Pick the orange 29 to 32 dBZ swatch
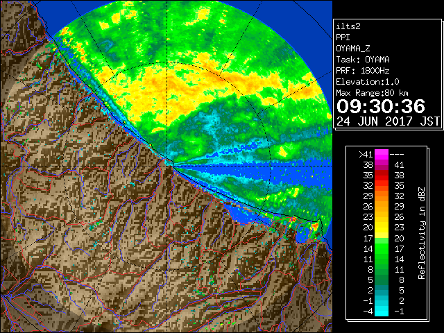Image resolution: width=444 pixels, height=333 pixels. (382, 196)
